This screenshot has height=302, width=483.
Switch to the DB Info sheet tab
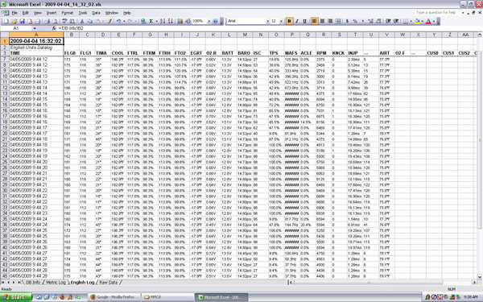click(33, 283)
